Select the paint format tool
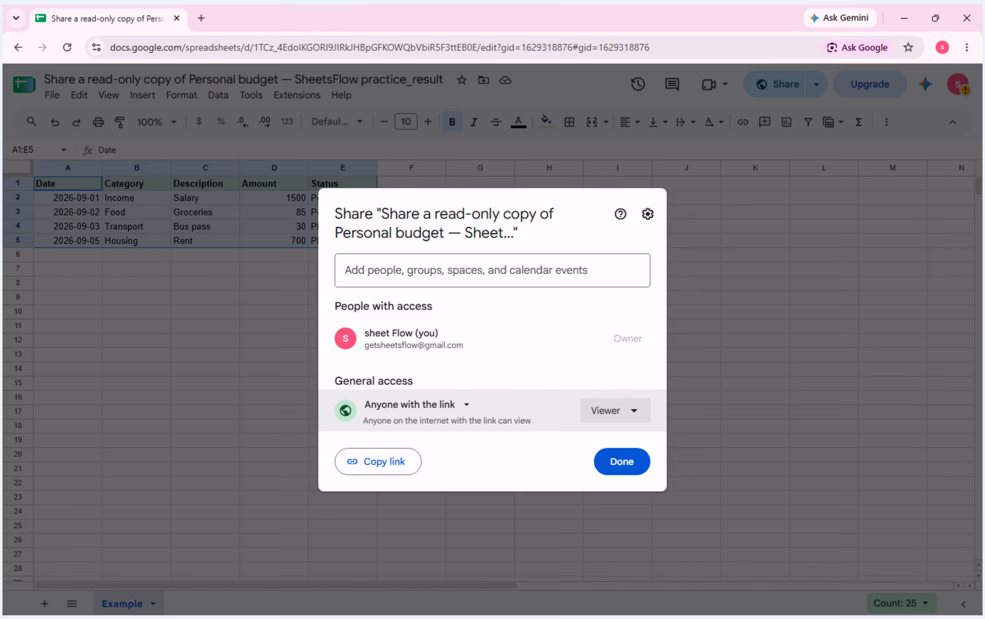The height and width of the screenshot is (619, 985). coord(120,122)
